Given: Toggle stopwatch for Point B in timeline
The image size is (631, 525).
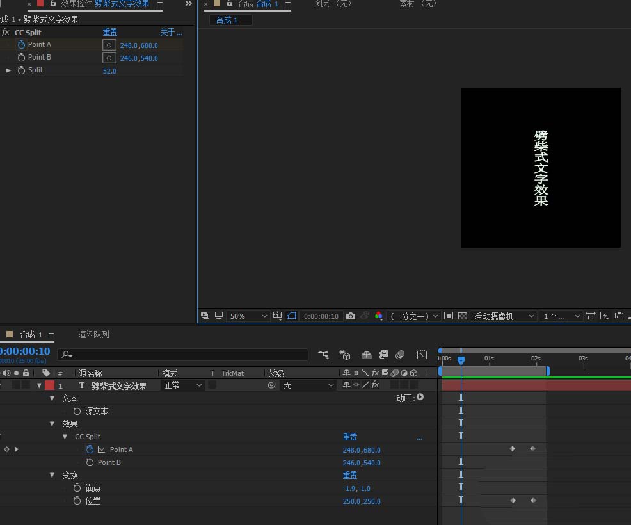Looking at the screenshot, I should point(90,462).
